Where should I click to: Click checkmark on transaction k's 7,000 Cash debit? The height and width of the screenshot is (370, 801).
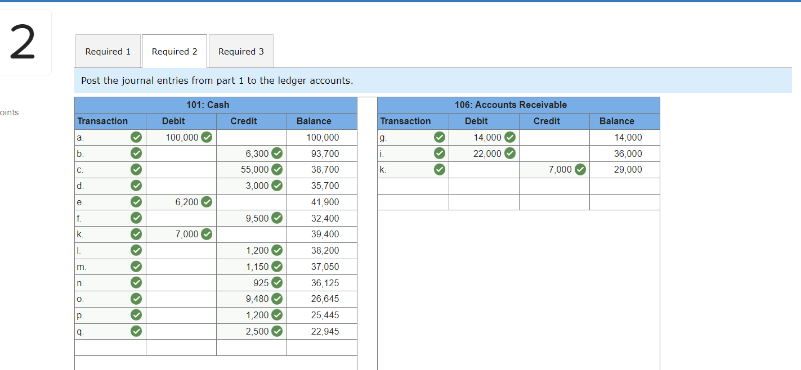click(x=206, y=234)
